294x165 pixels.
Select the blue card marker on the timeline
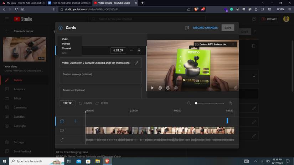coord(227,121)
